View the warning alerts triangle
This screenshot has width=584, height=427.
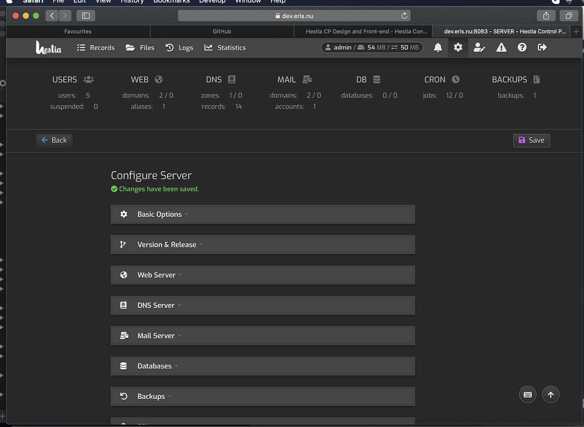pos(501,47)
